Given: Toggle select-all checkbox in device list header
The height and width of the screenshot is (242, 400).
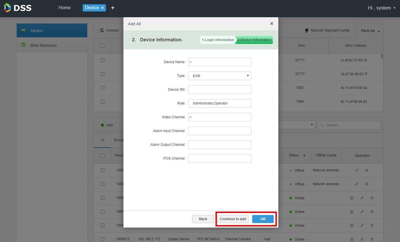Looking at the screenshot, I should (x=102, y=155).
